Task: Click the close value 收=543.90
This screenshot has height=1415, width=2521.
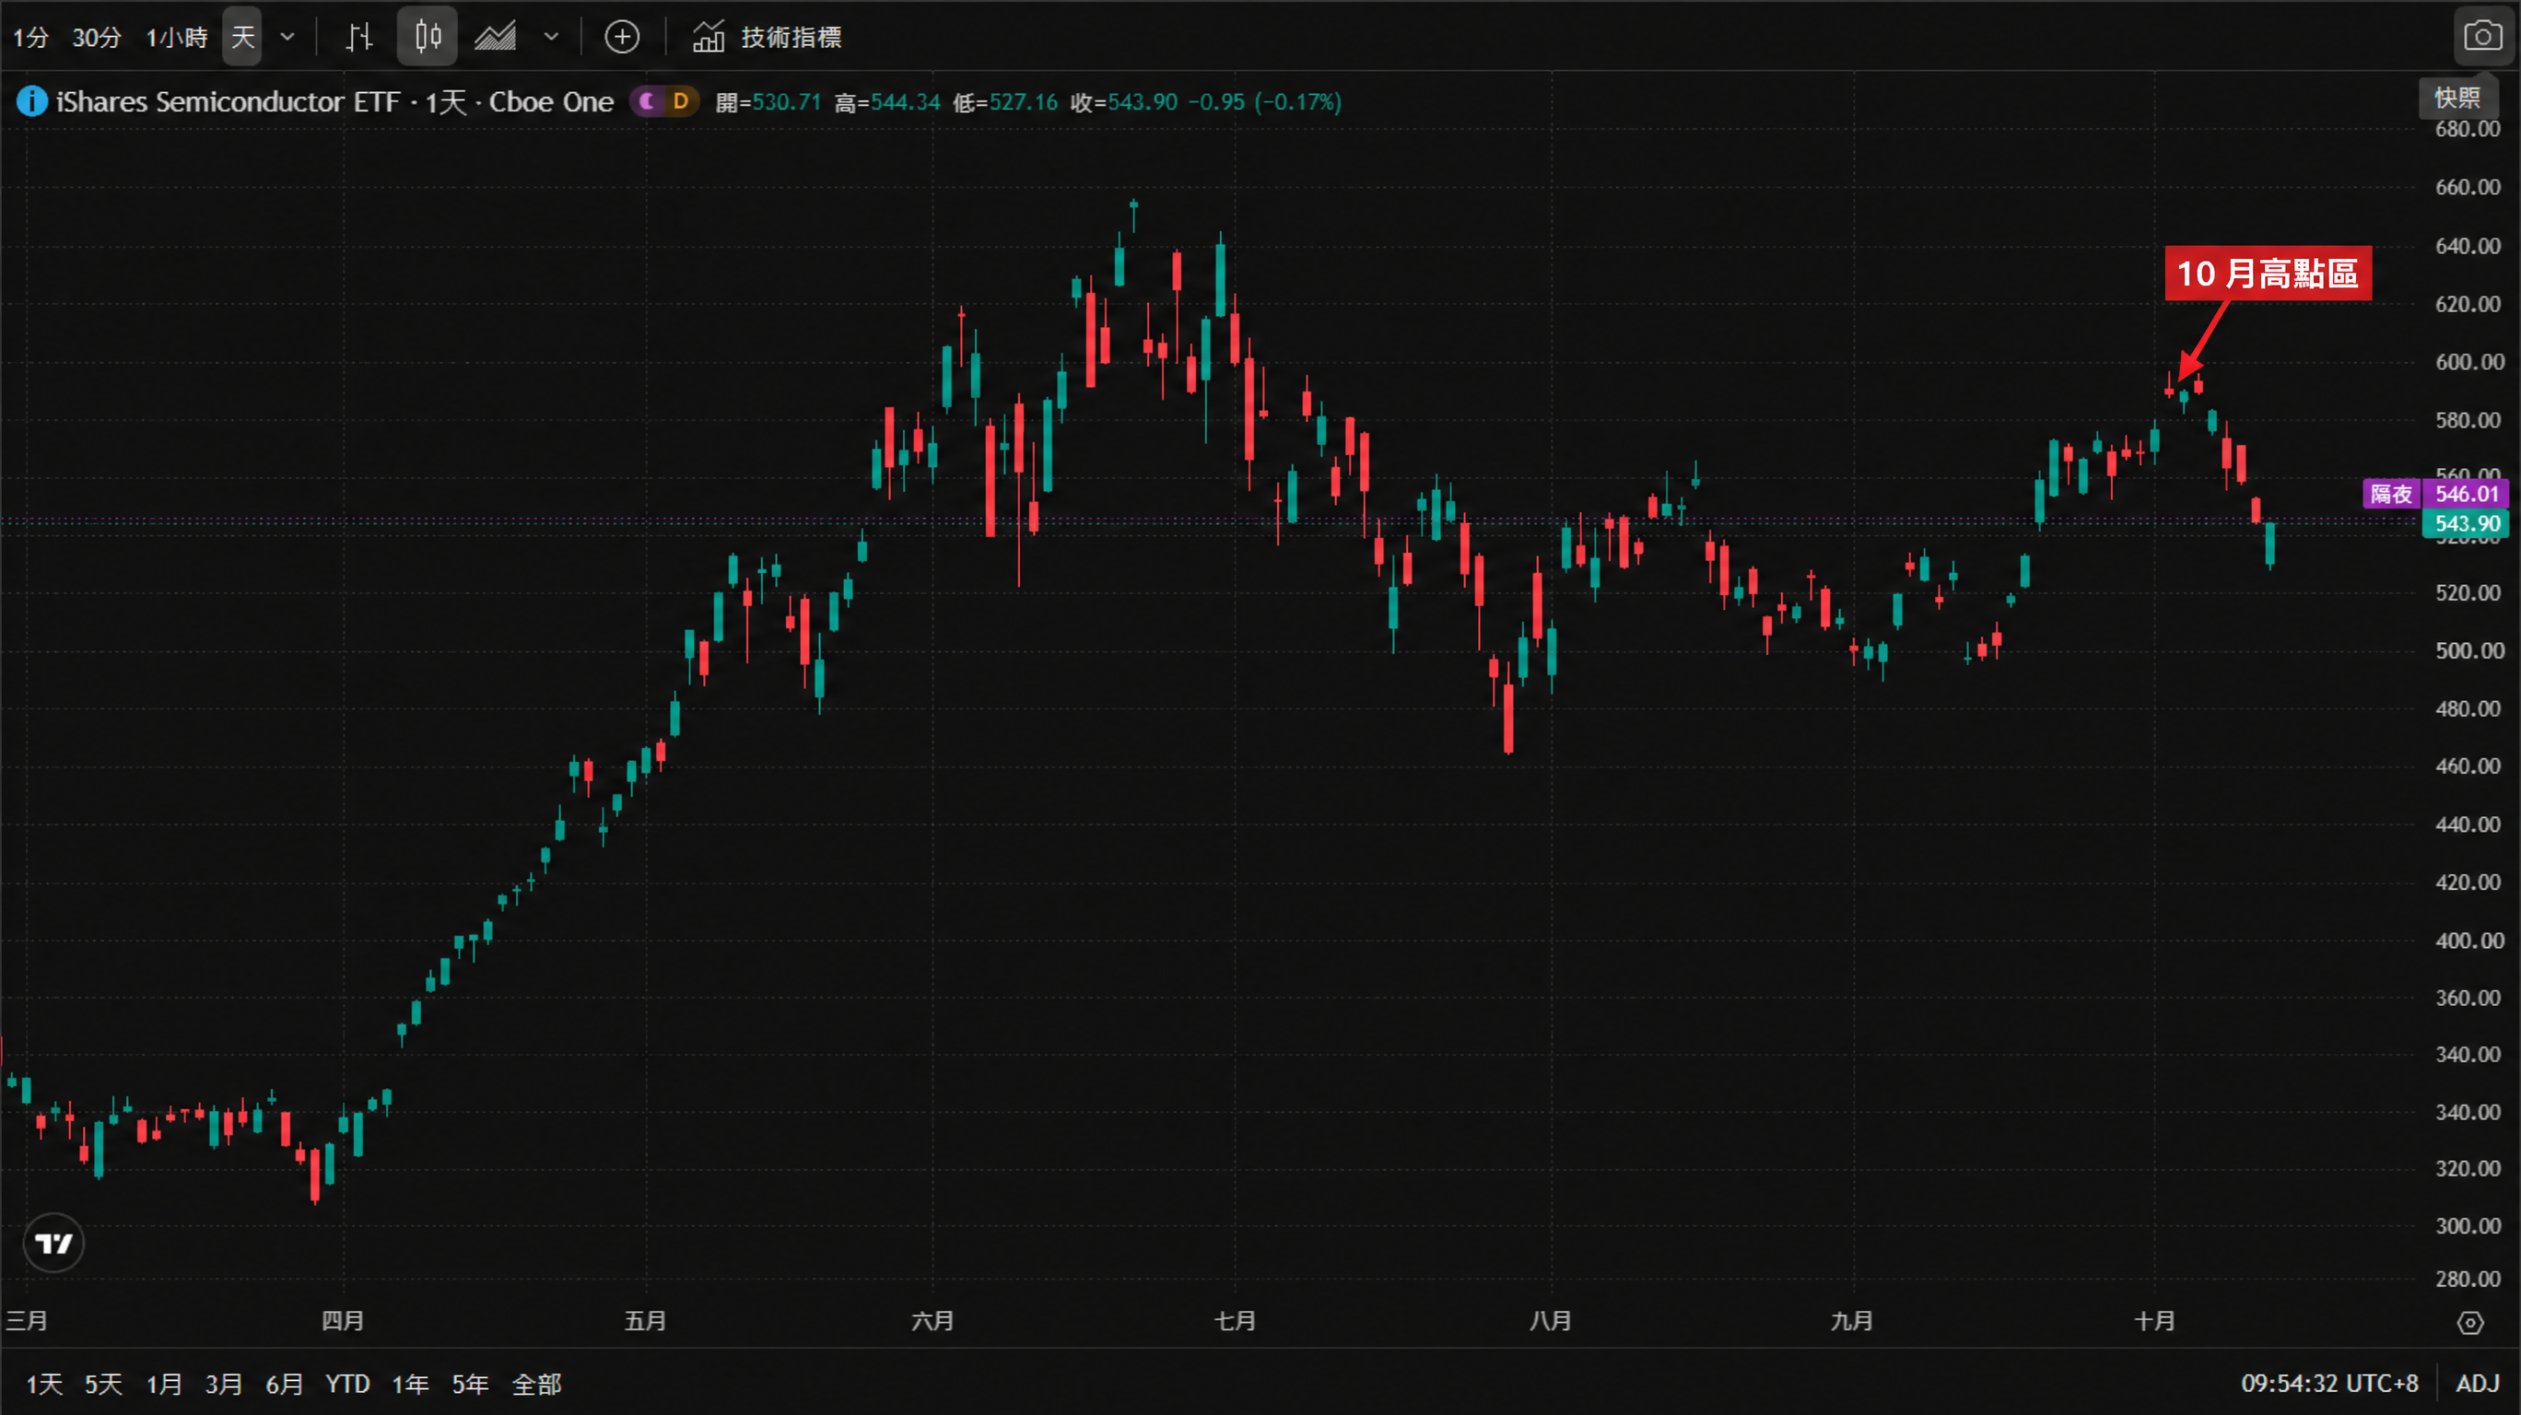Action: (x=1123, y=101)
